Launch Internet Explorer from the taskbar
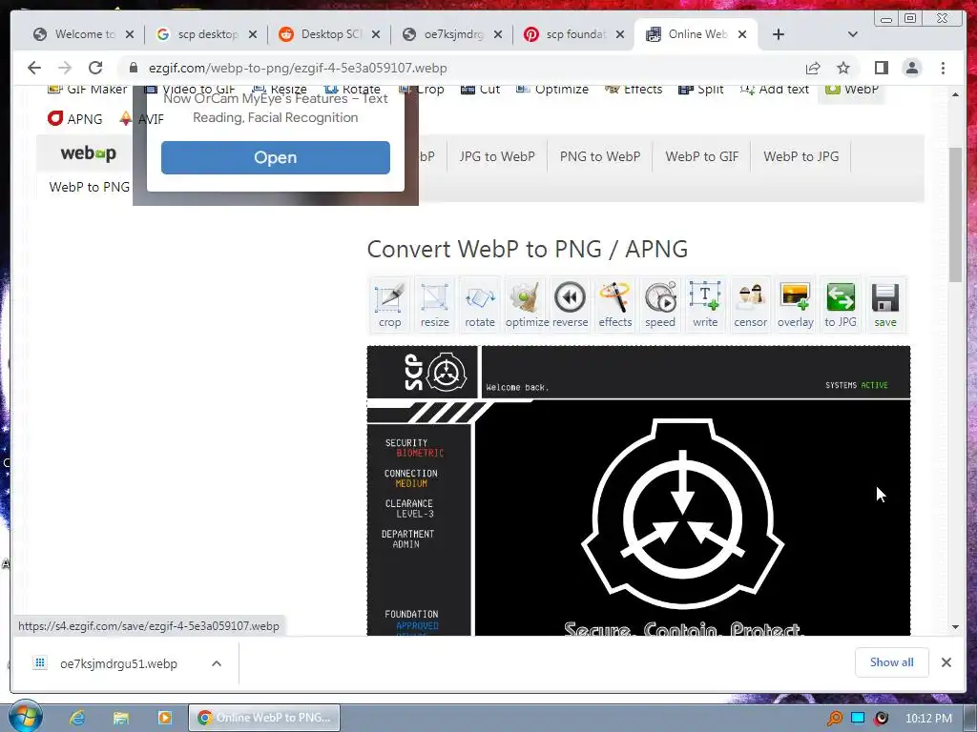 tap(77, 718)
